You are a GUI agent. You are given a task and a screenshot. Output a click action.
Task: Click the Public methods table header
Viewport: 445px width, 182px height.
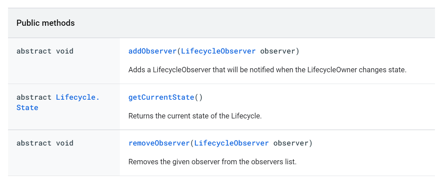(x=46, y=23)
